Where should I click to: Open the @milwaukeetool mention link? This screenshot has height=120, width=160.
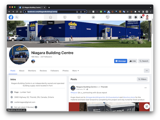coord(112,97)
